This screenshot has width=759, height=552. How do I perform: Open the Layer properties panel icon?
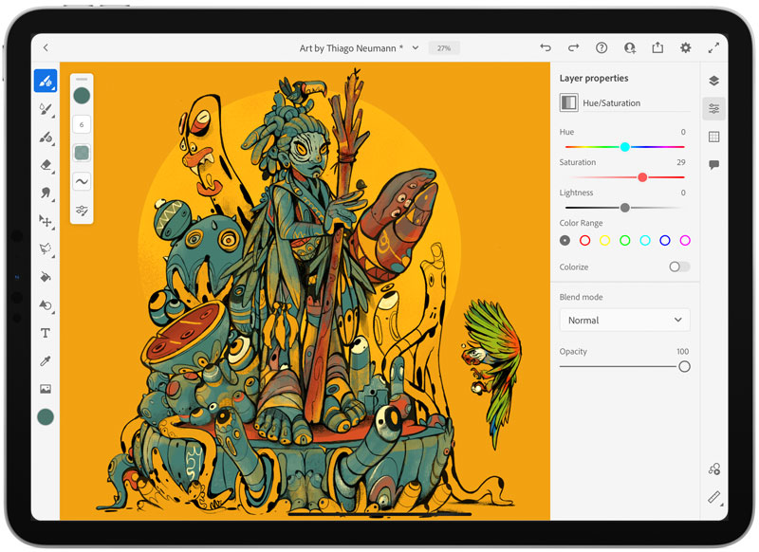714,109
